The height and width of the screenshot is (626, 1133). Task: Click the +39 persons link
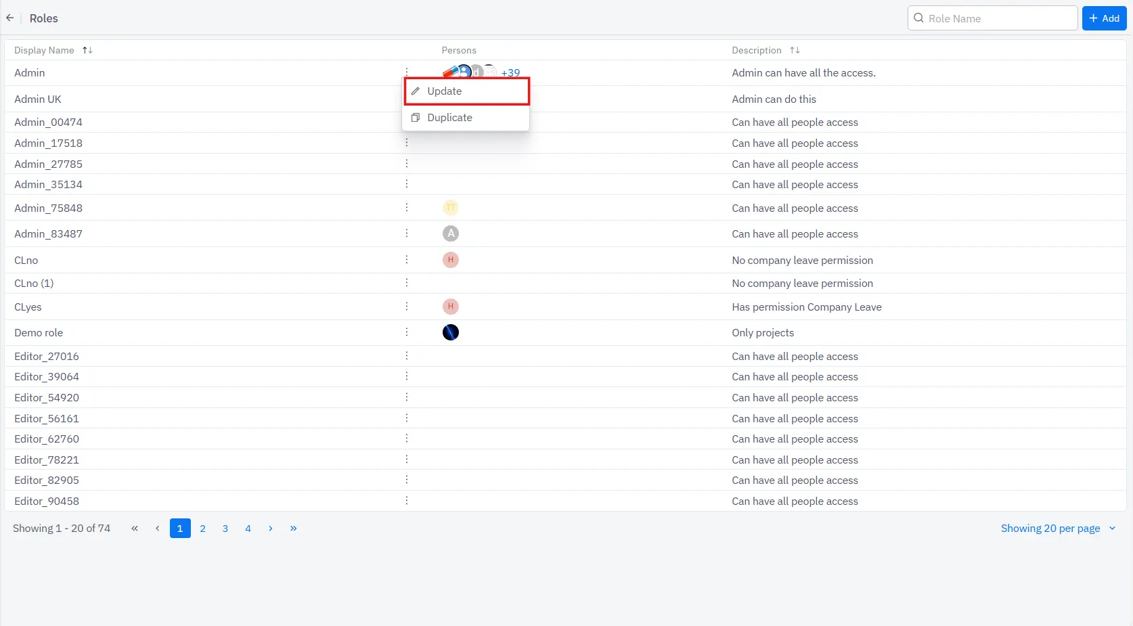pyautogui.click(x=510, y=72)
